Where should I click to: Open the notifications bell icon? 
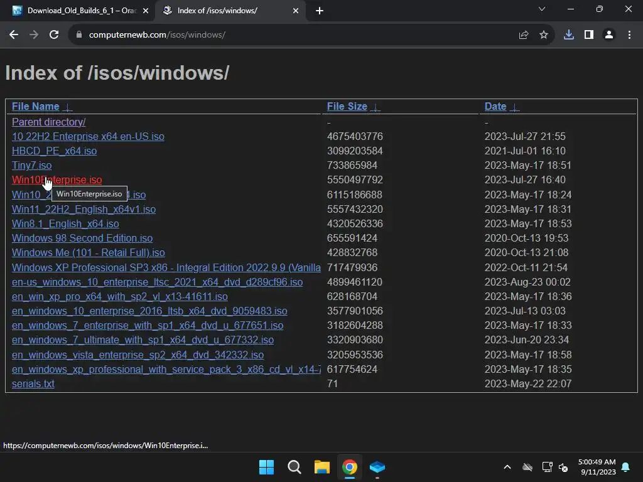point(626,467)
